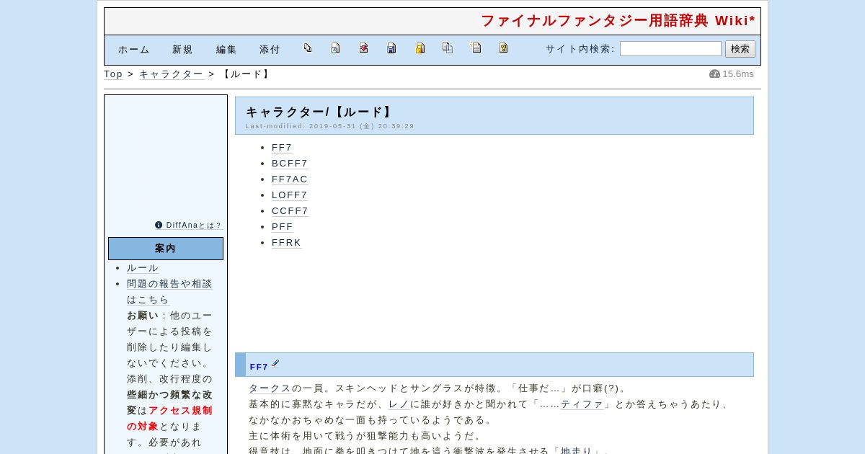
Task: Open the question-mark help icon
Action: point(503,48)
